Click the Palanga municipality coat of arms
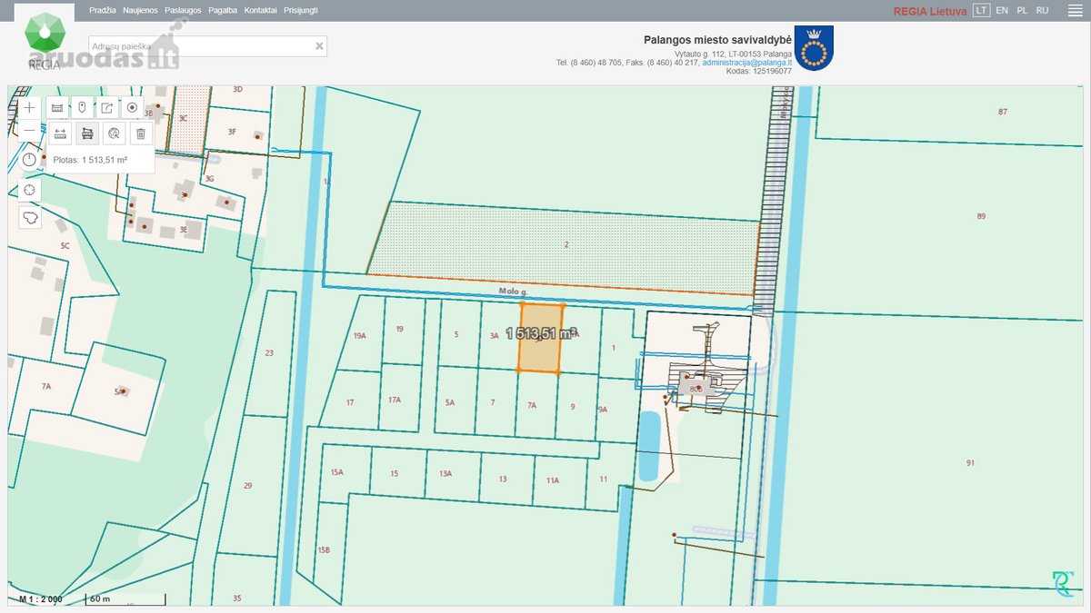This screenshot has width=1091, height=613. [x=814, y=48]
